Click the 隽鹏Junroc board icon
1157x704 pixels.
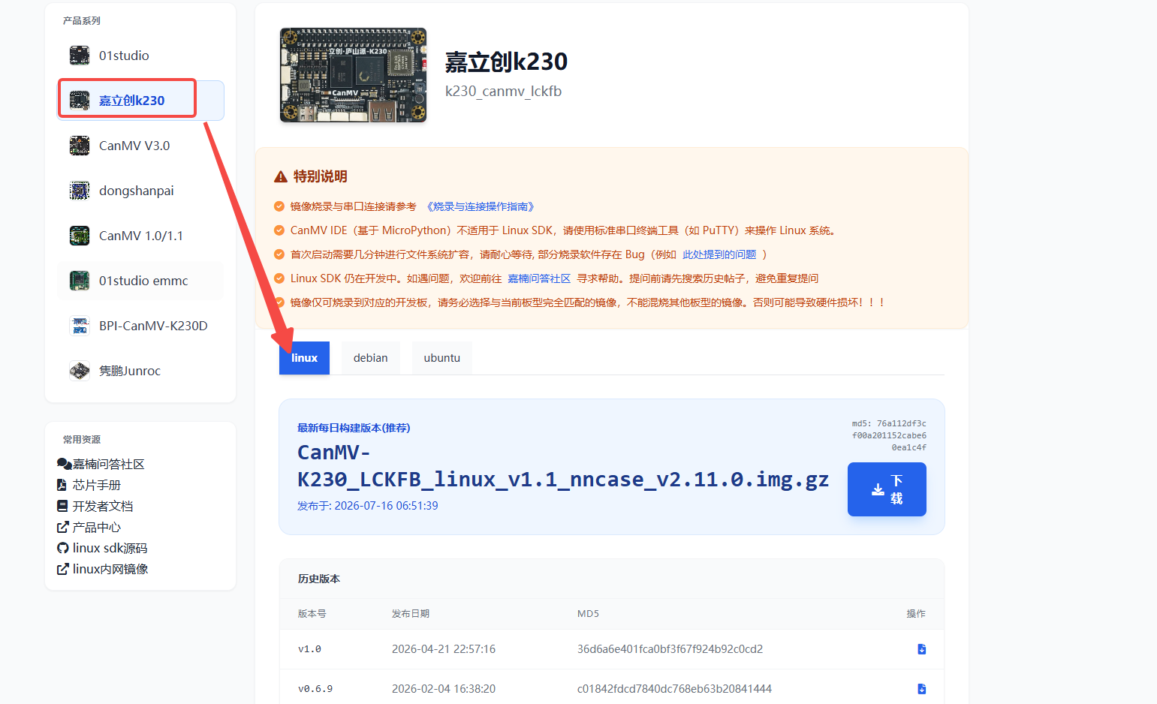(x=80, y=371)
